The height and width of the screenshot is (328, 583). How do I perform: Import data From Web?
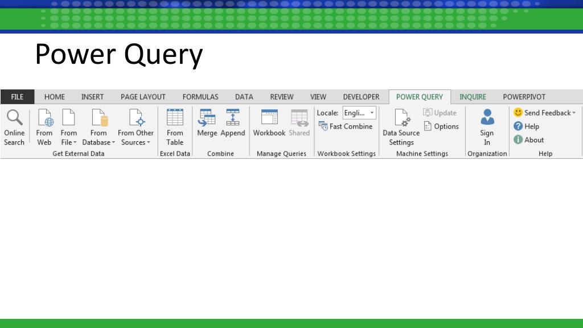click(x=44, y=127)
